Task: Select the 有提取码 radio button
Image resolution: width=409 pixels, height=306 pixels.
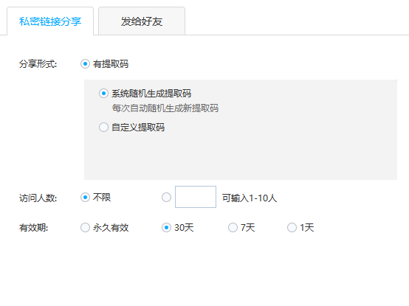Action: [x=85, y=64]
